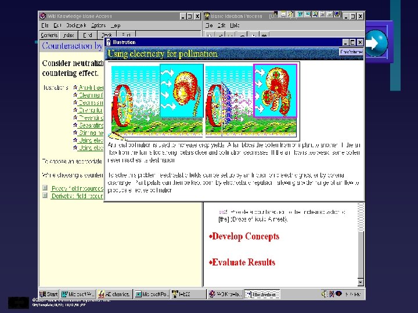The image size is (418, 313).
Task: Click the system tray clock
Action: 353,294
